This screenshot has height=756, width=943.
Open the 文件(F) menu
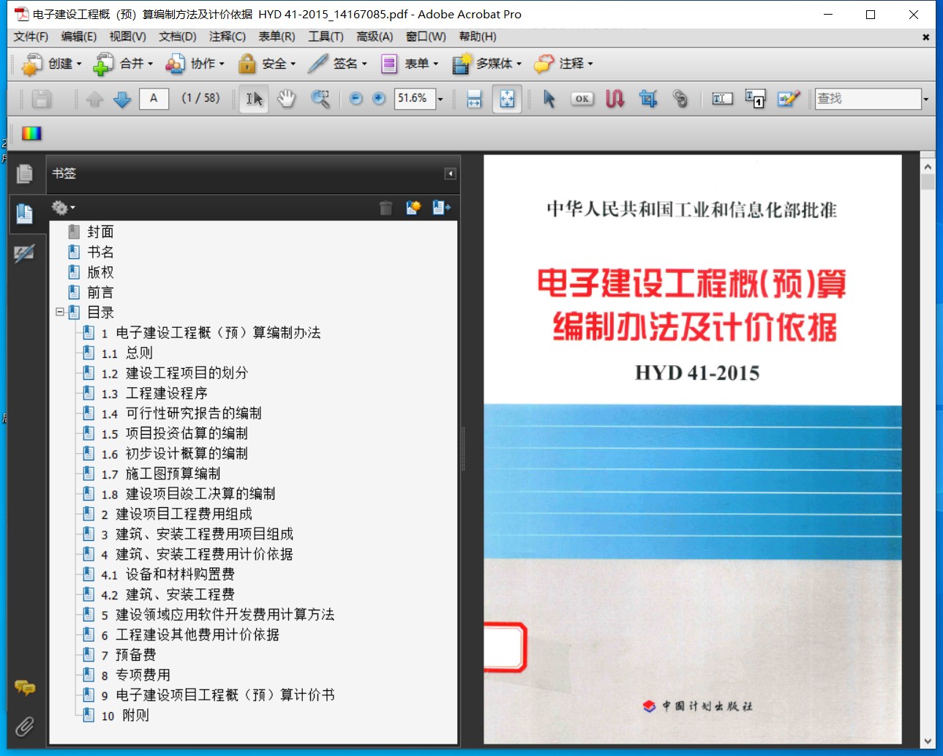point(31,37)
